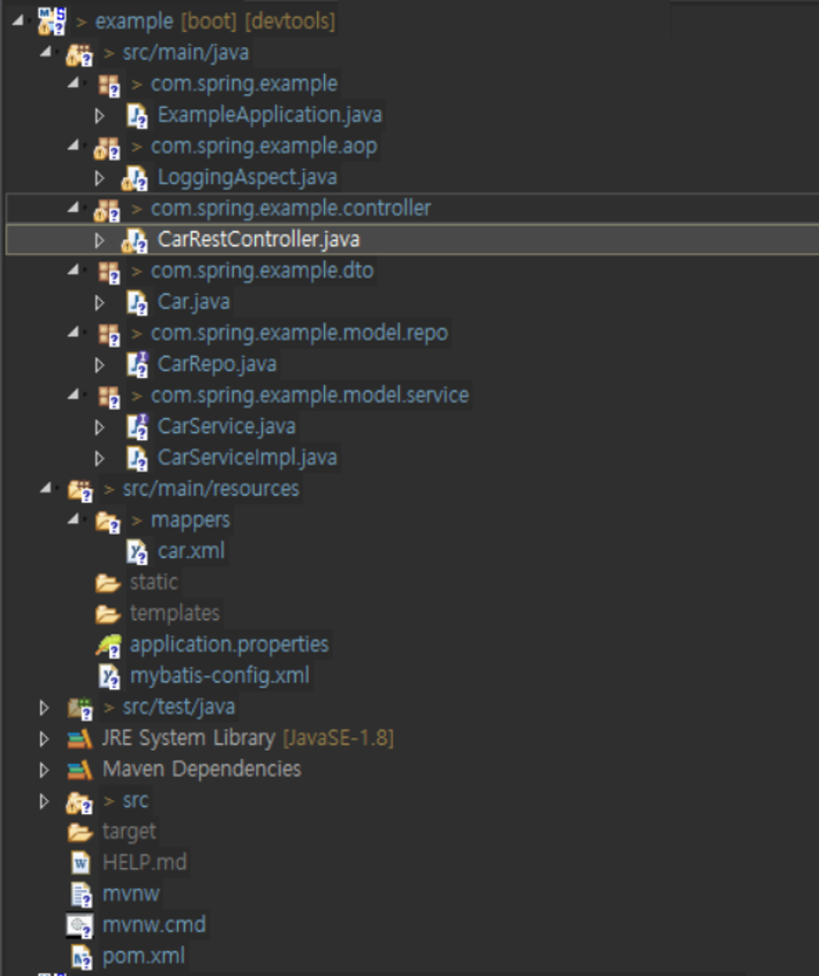Click the src/test/java folder icon
Viewport: 819px width, 976px height.
[x=80, y=709]
